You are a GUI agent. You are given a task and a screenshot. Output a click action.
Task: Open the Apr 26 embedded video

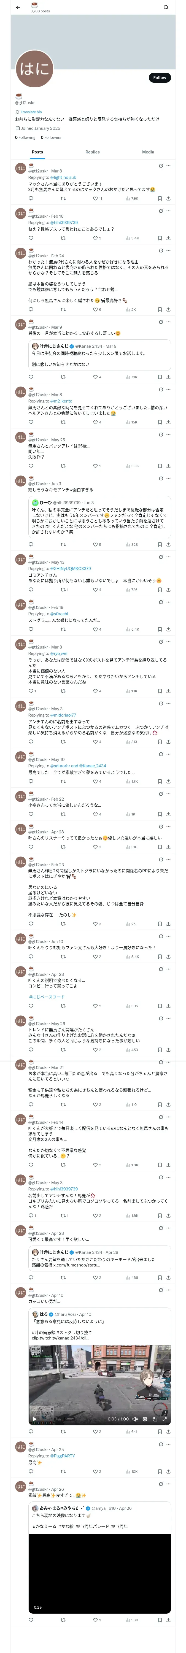point(99,1573)
